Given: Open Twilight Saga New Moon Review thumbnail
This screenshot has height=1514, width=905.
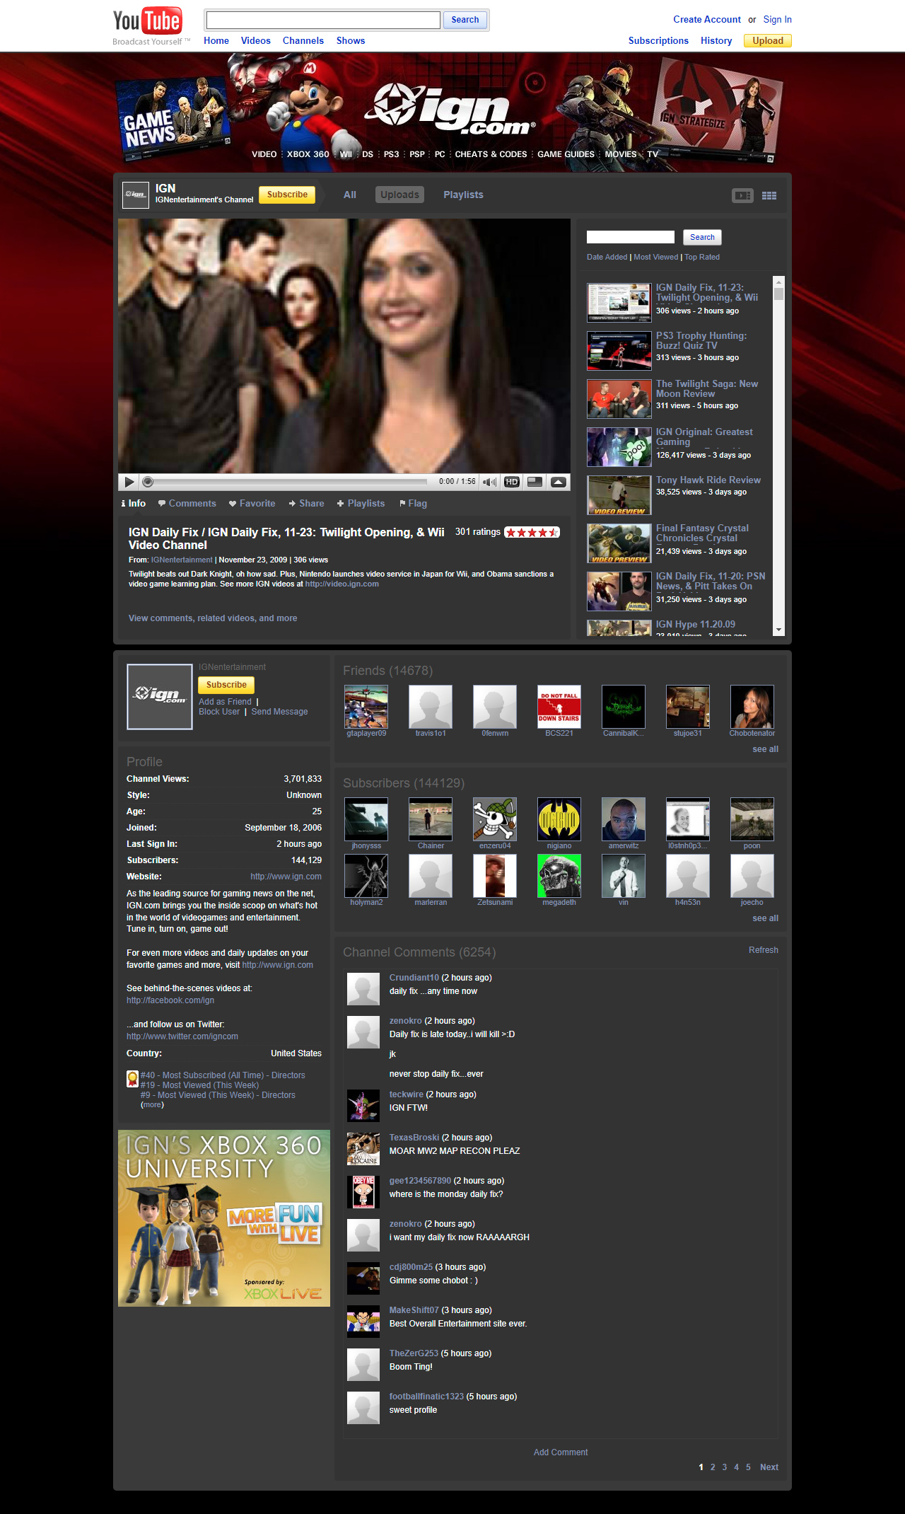Looking at the screenshot, I should pos(619,399).
